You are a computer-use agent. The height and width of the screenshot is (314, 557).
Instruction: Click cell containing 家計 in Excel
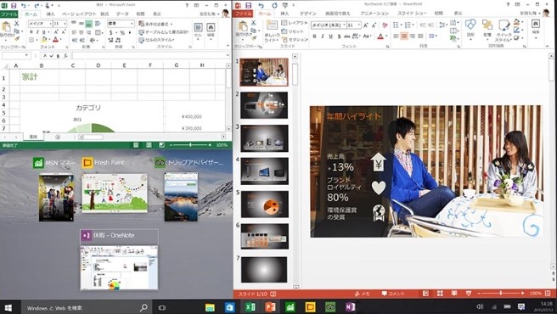coord(39,76)
